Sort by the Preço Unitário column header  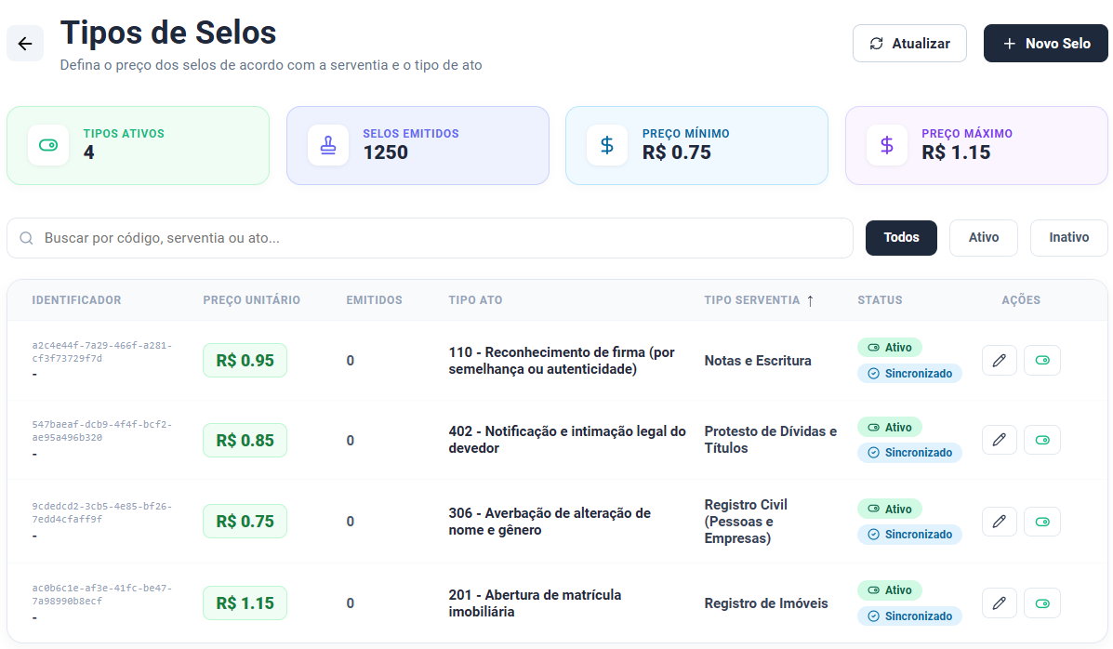click(x=251, y=300)
